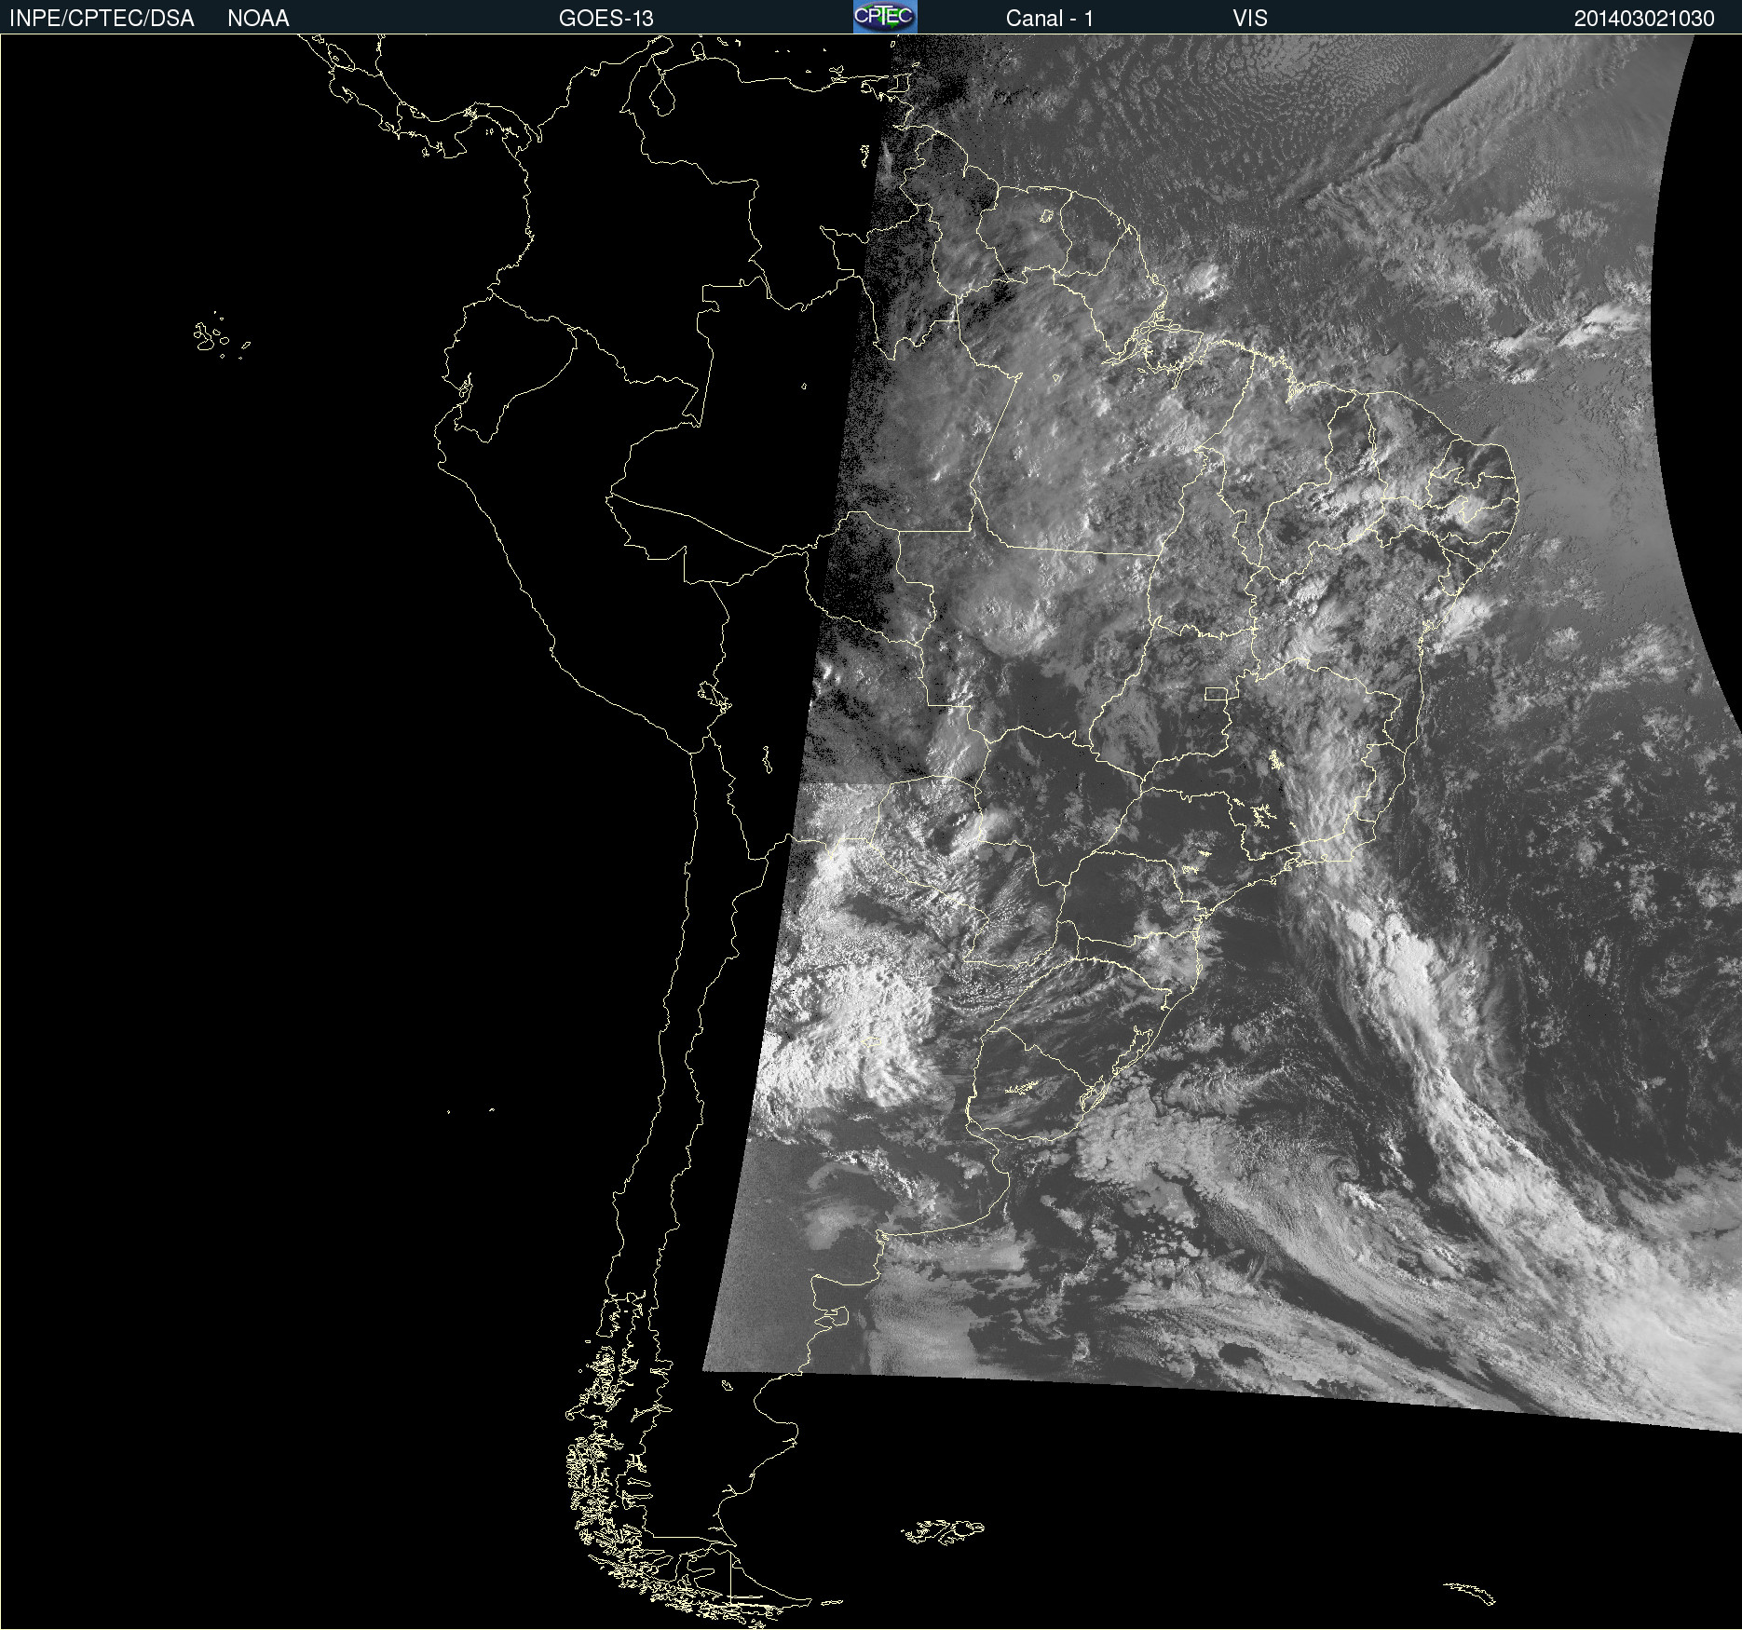Click the CPTEC logo in header

(x=885, y=17)
